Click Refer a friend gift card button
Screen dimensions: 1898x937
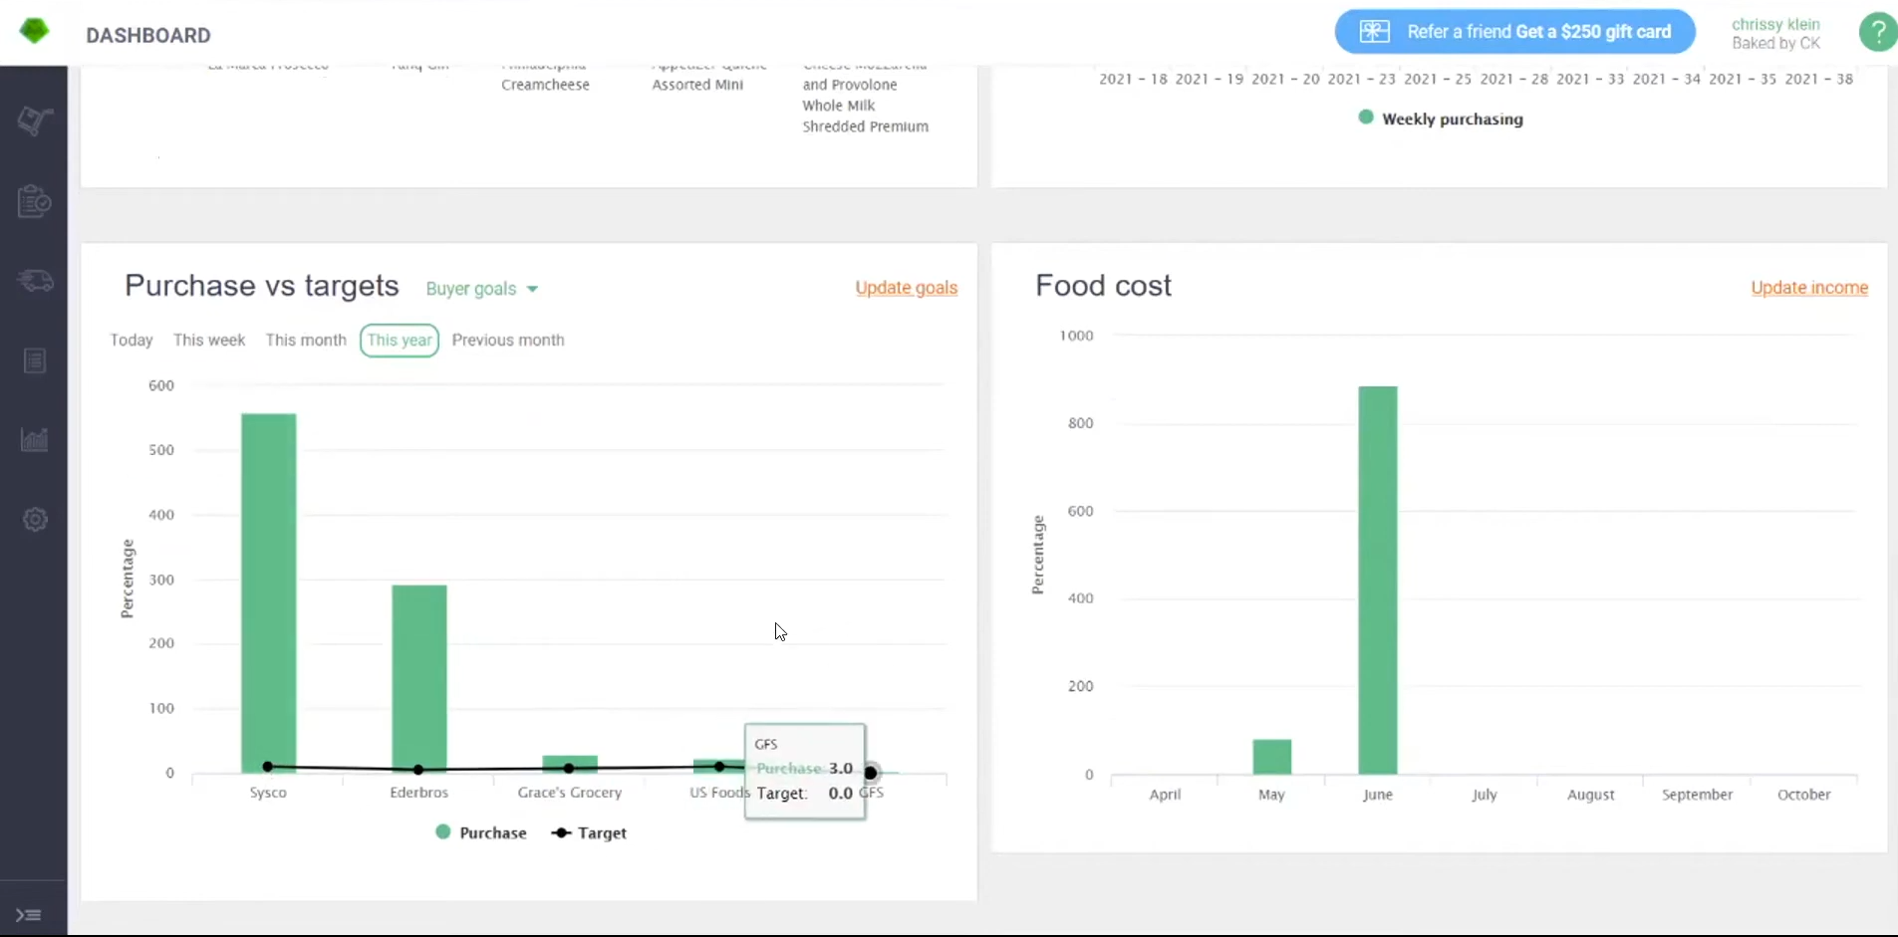[1514, 32]
